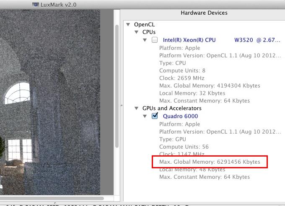The height and width of the screenshot is (206, 285).
Task: Select Quadro 'Platform: Apple' row
Action: coord(179,124)
